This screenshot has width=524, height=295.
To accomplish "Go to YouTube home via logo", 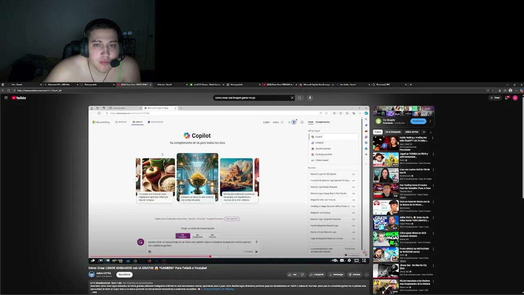I will point(19,98).
